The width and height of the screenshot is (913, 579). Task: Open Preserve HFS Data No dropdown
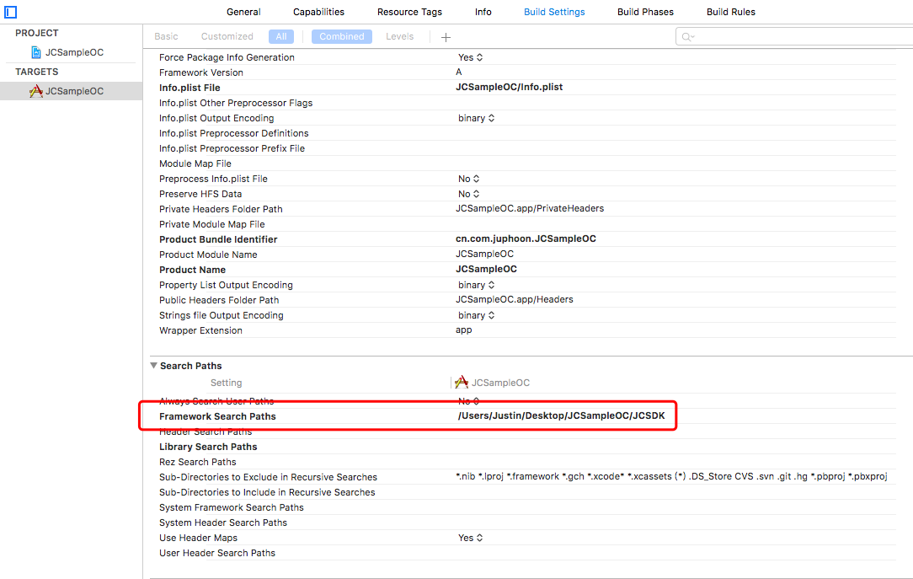[469, 193]
